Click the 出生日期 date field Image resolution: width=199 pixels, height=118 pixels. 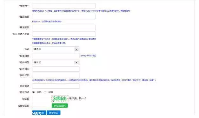pos(56,56)
